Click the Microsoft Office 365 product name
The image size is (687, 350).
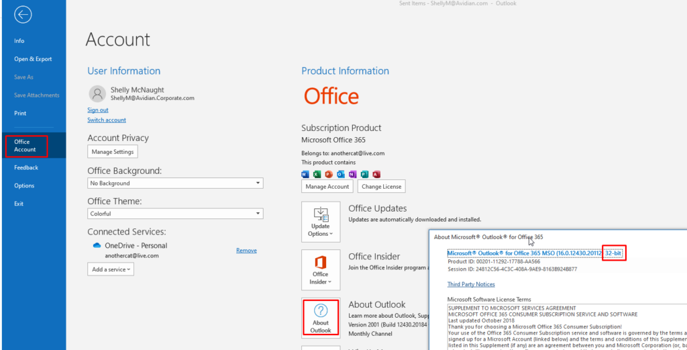333,140
